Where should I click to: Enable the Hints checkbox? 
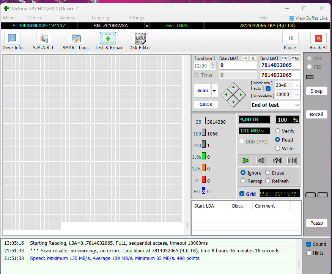[308, 253]
